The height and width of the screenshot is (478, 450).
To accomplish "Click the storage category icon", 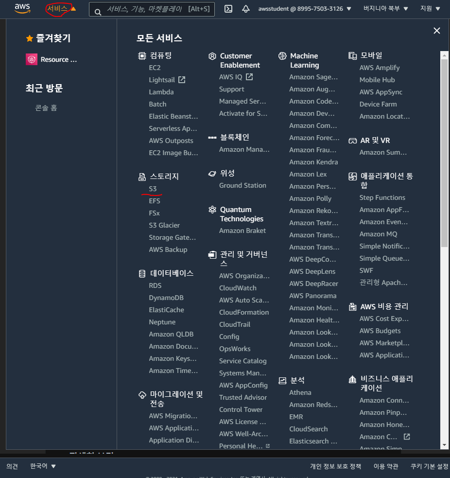I will point(142,177).
